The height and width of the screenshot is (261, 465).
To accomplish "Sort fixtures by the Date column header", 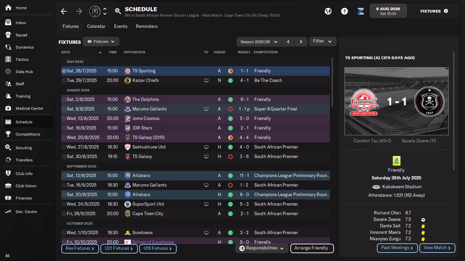I will pos(66,52).
